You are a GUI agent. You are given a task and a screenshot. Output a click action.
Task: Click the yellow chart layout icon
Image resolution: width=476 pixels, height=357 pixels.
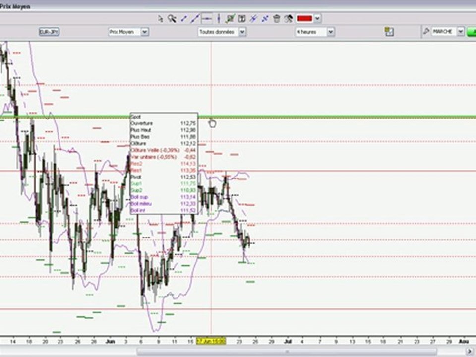(x=389, y=32)
